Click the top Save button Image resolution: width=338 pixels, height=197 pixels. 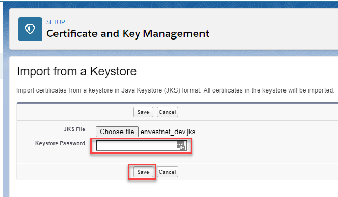pyautogui.click(x=143, y=112)
